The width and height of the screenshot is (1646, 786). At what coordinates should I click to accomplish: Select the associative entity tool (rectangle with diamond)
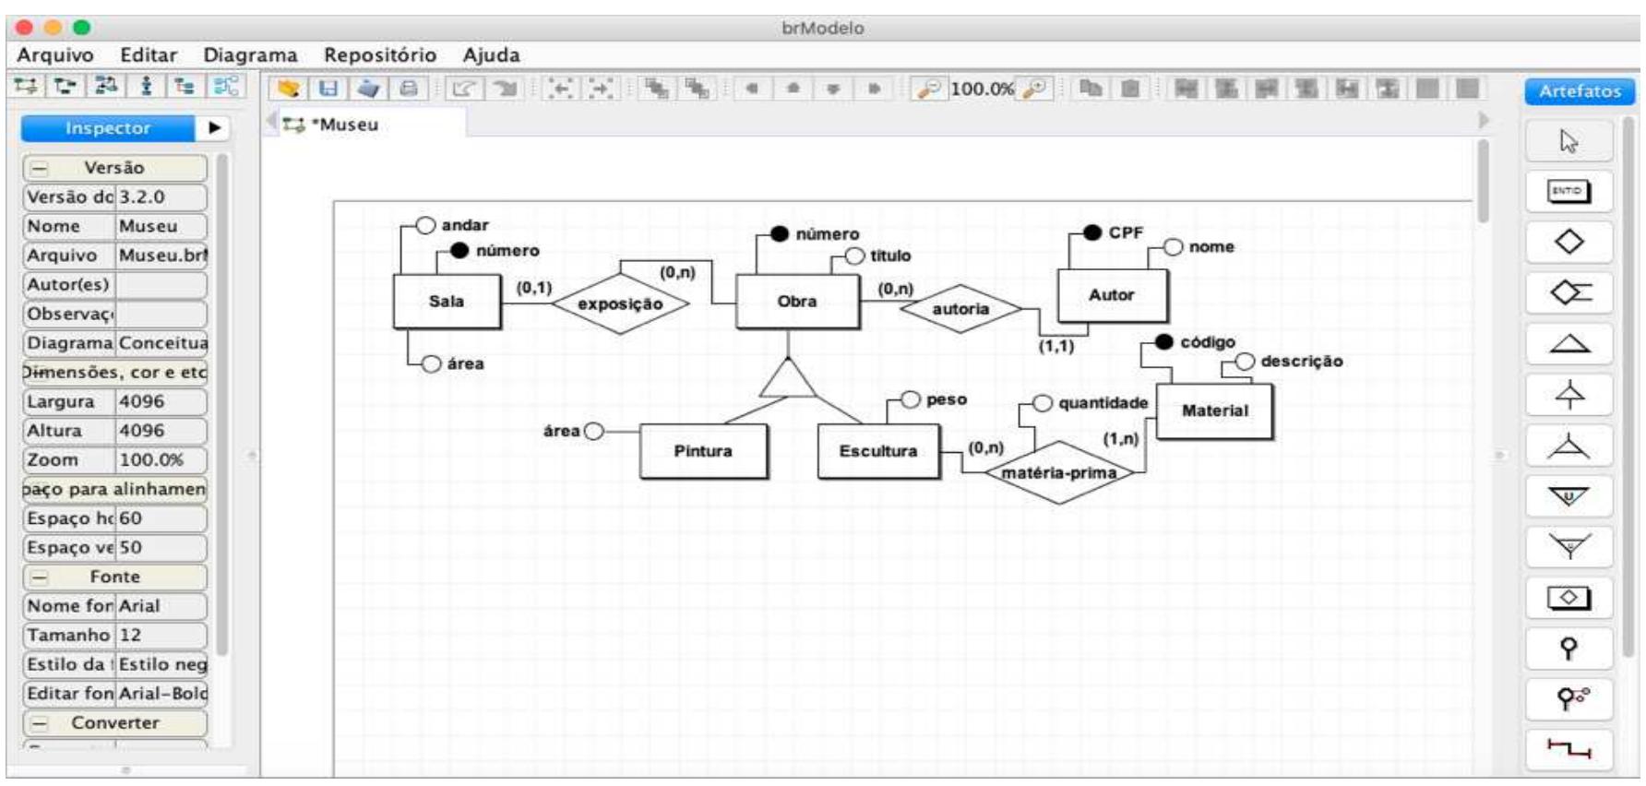[1568, 598]
